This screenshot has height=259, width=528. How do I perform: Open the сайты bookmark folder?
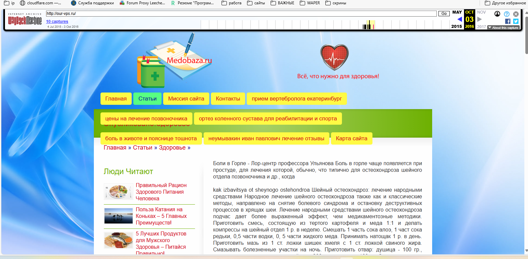(256, 3)
